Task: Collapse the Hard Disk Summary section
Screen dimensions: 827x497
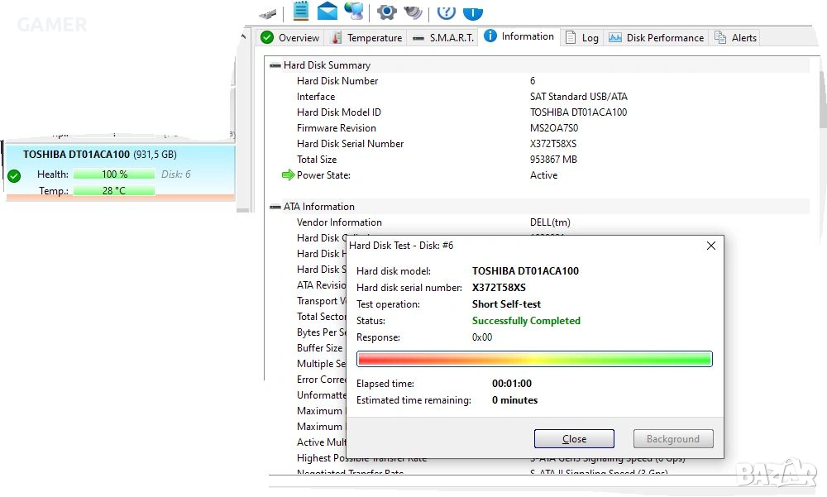Action: pyautogui.click(x=275, y=65)
